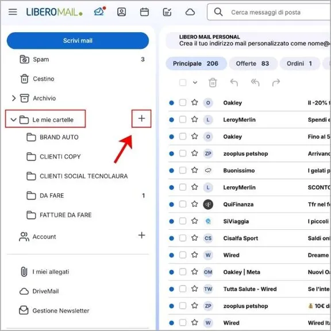331x331 pixels.
Task: Click the forward toolbar icon
Action: coord(276,83)
